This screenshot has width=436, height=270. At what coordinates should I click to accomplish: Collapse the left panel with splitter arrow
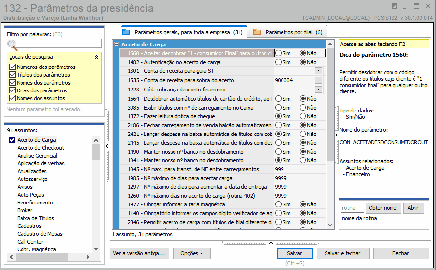107,146
